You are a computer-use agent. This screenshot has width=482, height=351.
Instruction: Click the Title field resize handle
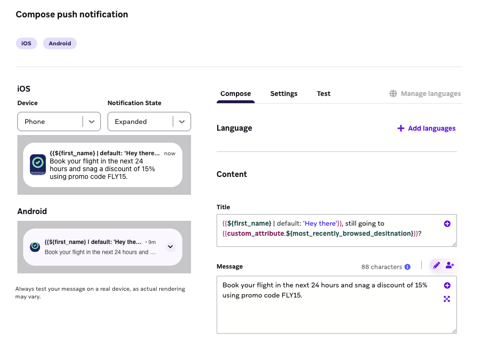coord(454,244)
